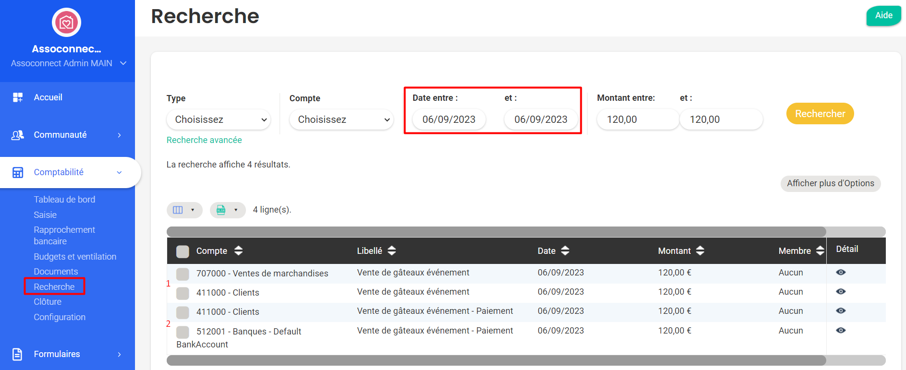Click the Assoconnect logo icon
The width and height of the screenshot is (906, 370).
click(x=66, y=23)
